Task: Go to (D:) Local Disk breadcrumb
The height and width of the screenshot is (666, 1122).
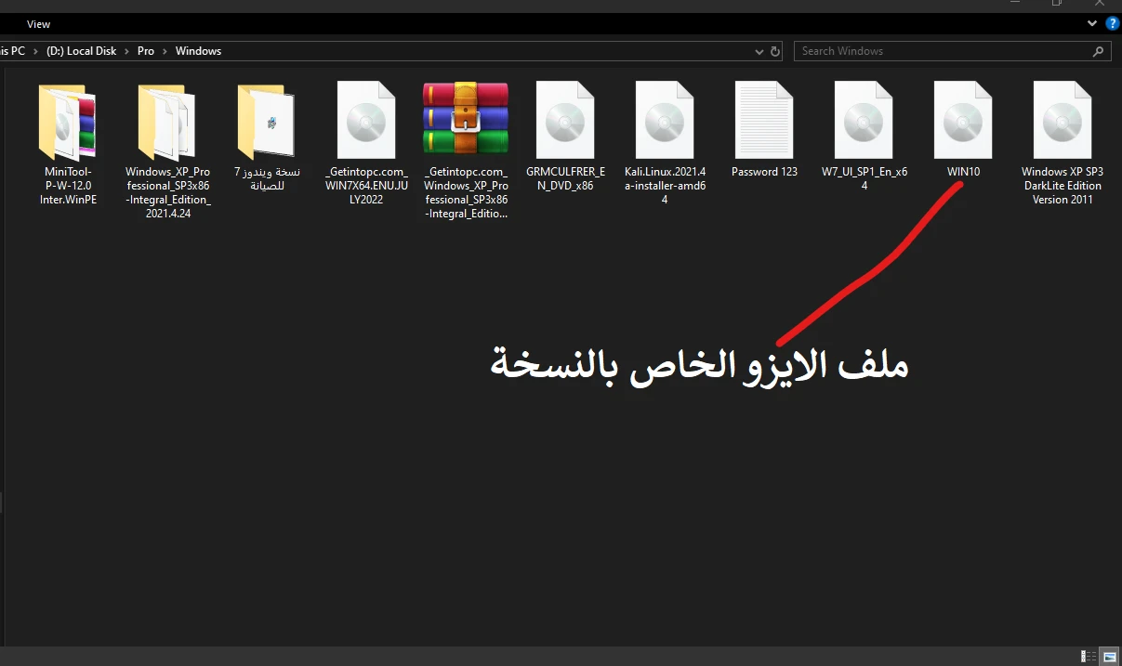Action: [82, 51]
